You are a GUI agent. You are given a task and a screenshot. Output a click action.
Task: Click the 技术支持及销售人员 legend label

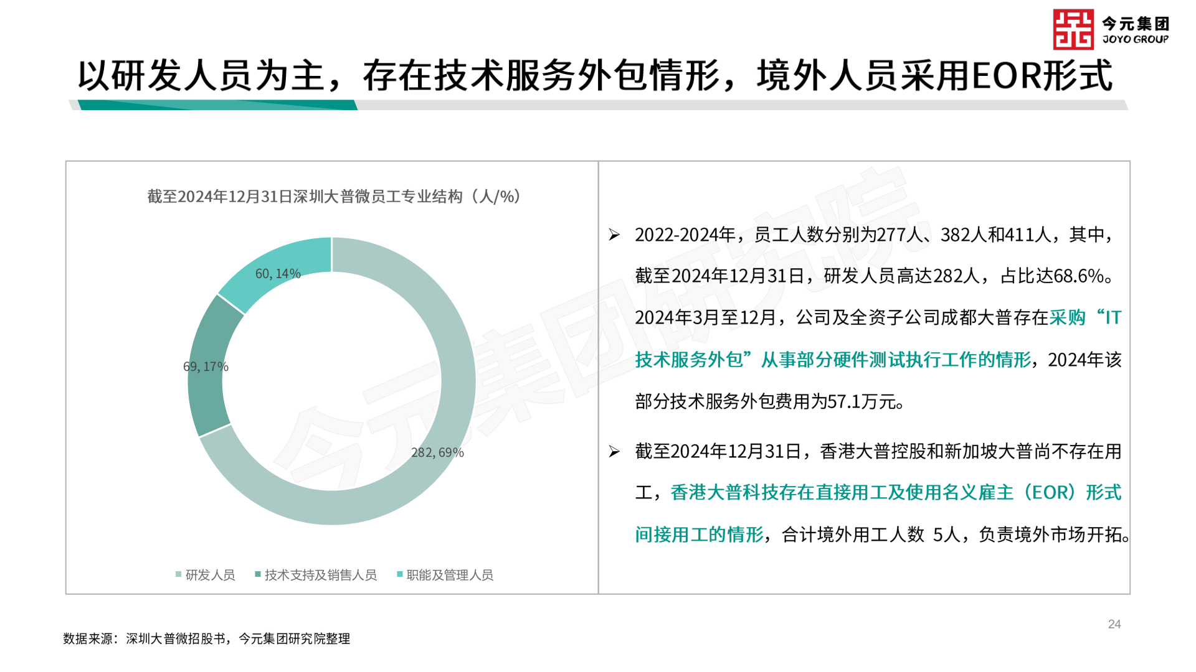click(321, 575)
